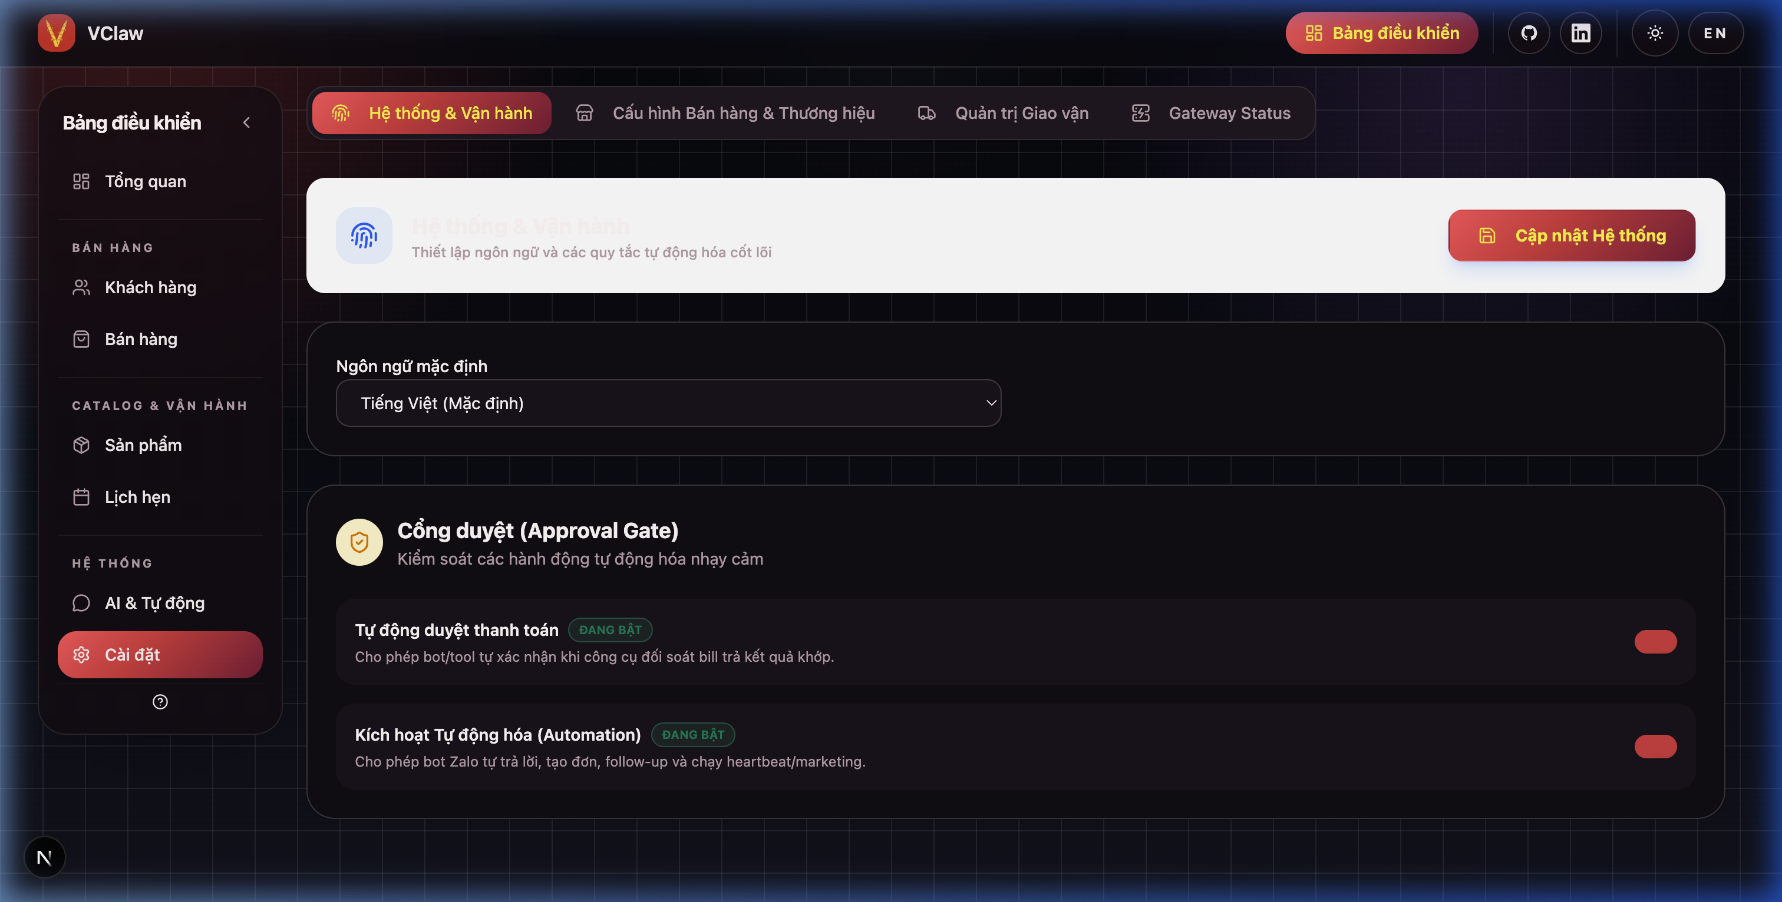Click the Cổng duyệt (Approval Gate) heading
Viewport: 1782px width, 902px height.
[537, 531]
